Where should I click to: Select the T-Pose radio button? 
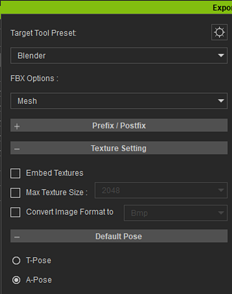[x=16, y=261]
